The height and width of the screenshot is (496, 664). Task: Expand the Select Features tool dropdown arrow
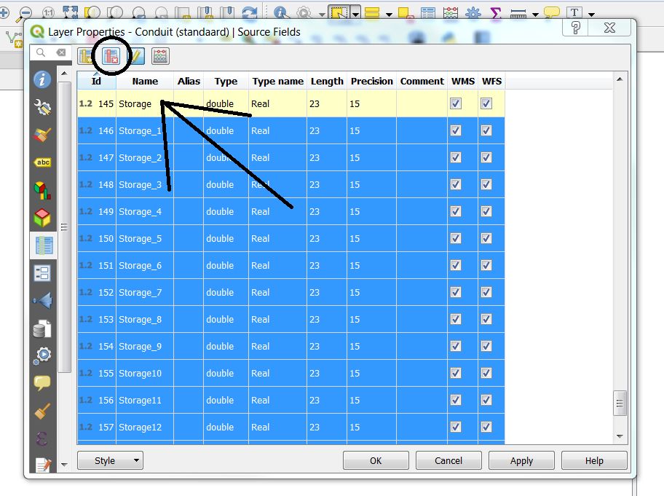(x=356, y=14)
